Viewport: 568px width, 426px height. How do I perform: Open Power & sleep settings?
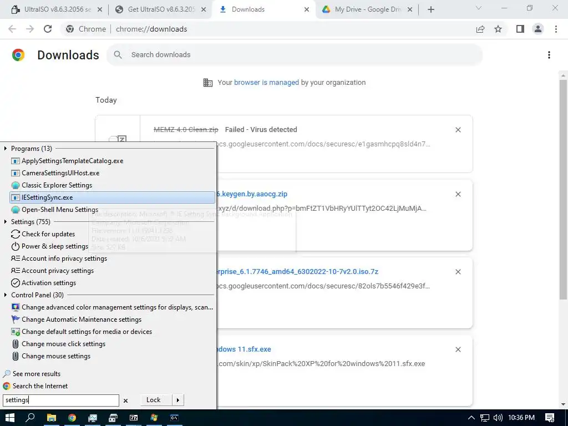coord(113,246)
